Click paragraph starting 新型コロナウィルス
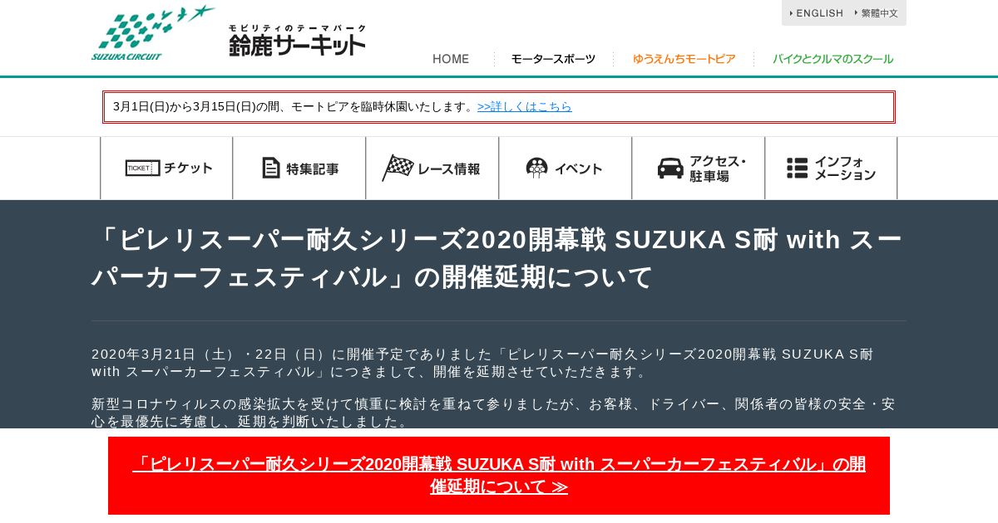Screen dimensions: 998x523 pyautogui.click(x=494, y=413)
